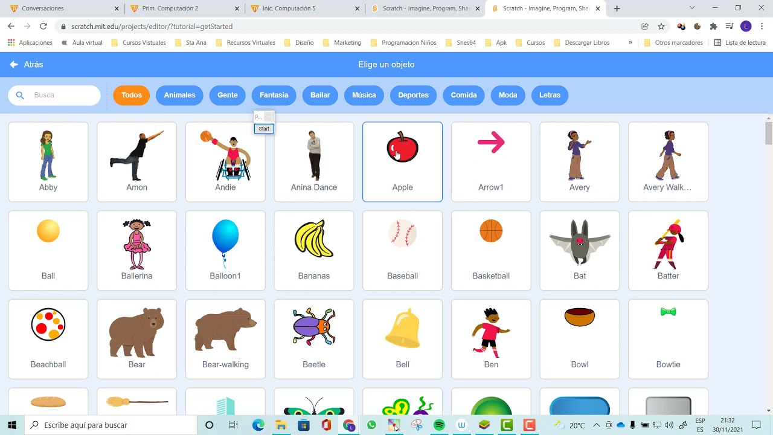Filter sprites by Todos category
The height and width of the screenshot is (435, 773).
pos(132,95)
